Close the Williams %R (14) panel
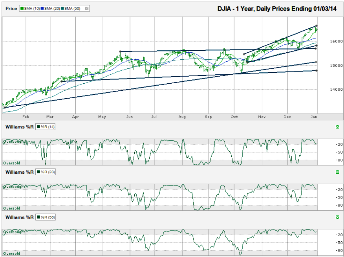Image resolution: width=344 pixels, height=257 pixels. click(x=337, y=127)
